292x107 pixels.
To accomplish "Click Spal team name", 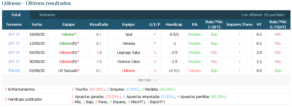I will (x=129, y=34).
